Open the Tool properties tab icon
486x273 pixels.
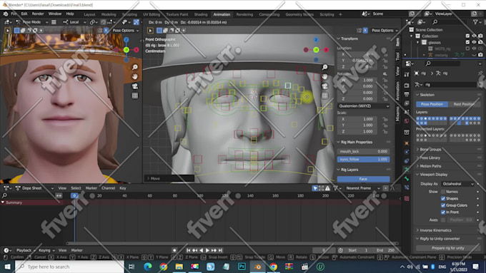407,75
